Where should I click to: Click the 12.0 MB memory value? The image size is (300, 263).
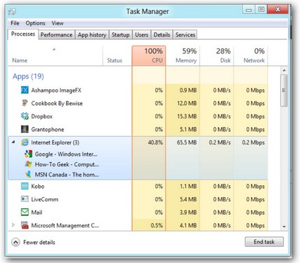click(186, 103)
